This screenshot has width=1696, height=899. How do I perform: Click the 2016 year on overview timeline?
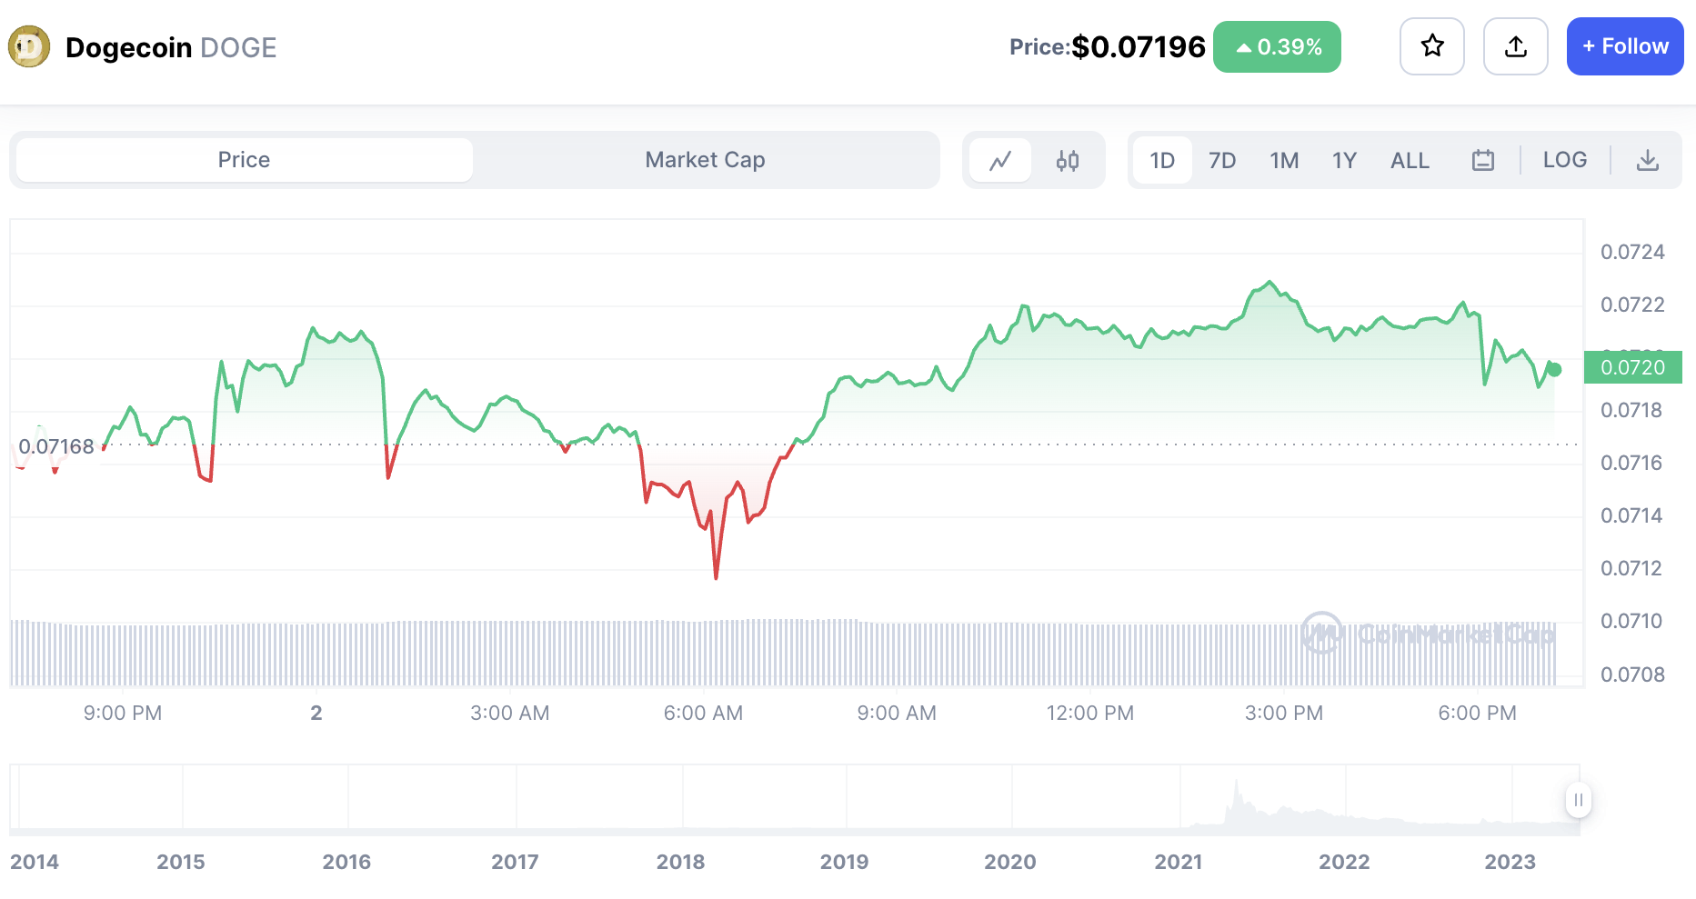click(x=346, y=862)
